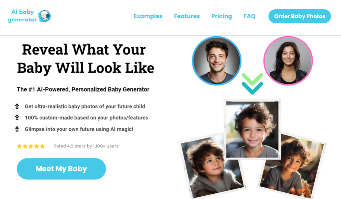The height and width of the screenshot is (199, 341).
Task: Select the blue-bordered man's portrait photo
Action: (x=217, y=60)
